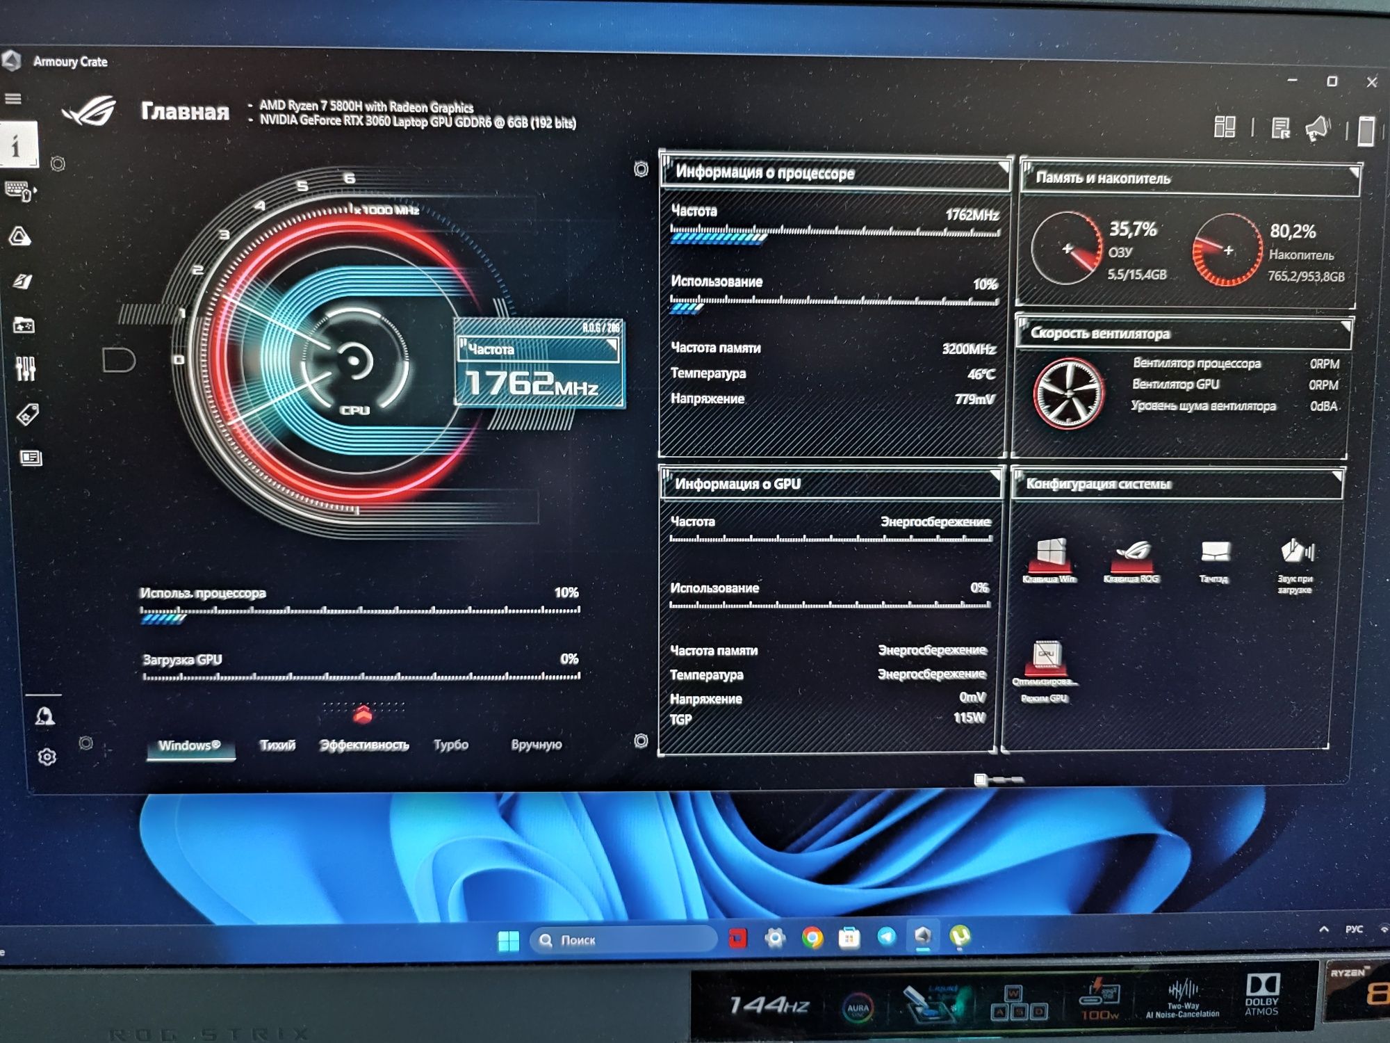Click Память и накопитель panel header

1191,178
